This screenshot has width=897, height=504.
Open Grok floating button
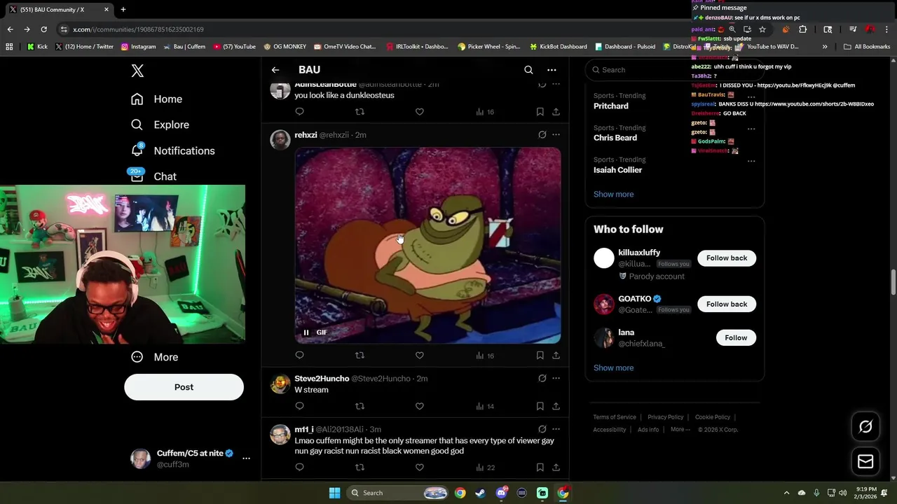865,426
